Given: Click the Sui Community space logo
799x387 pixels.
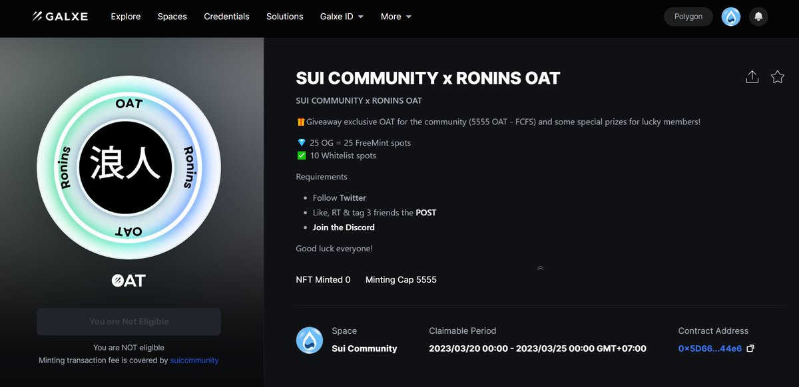Looking at the screenshot, I should (x=309, y=340).
